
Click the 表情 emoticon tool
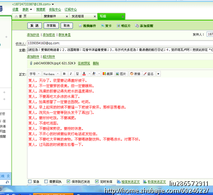pos(135,74)
